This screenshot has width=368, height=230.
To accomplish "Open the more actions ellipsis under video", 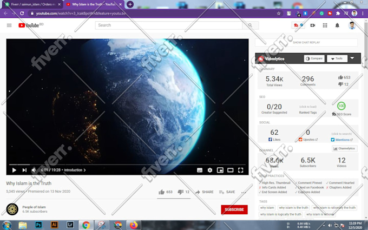I will tap(244, 193).
